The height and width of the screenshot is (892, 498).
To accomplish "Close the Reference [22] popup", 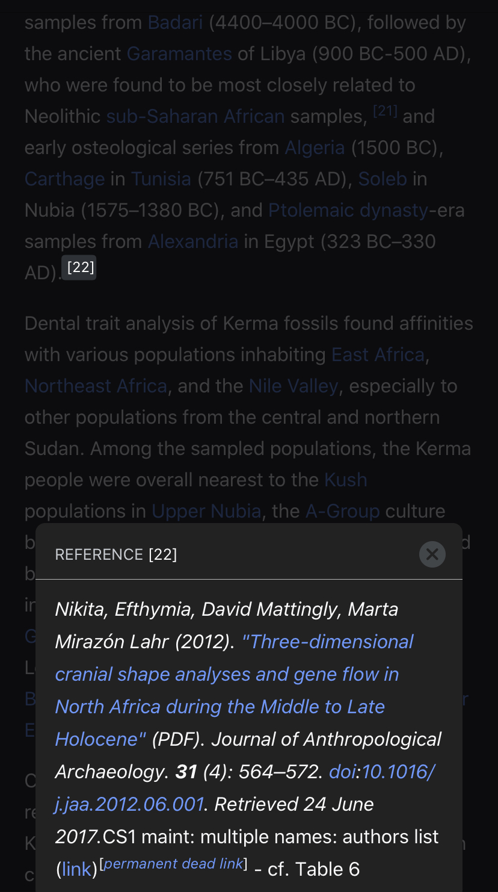I will point(432,554).
